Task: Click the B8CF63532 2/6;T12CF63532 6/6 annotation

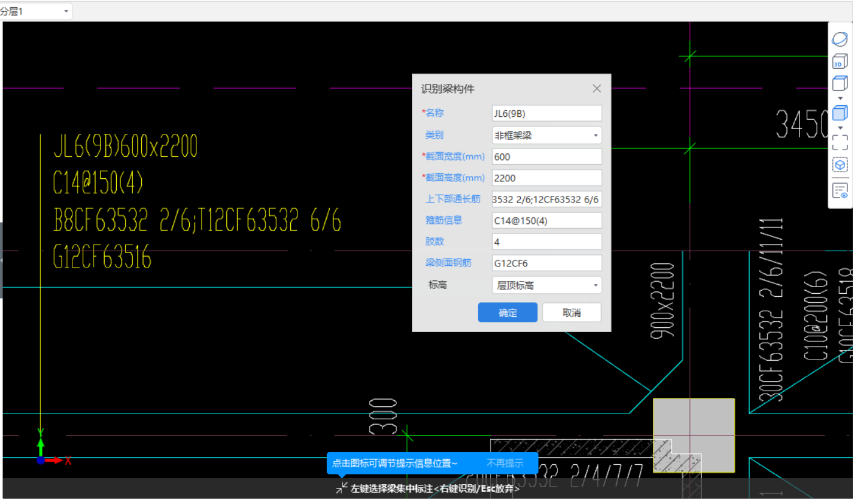Action: (197, 221)
